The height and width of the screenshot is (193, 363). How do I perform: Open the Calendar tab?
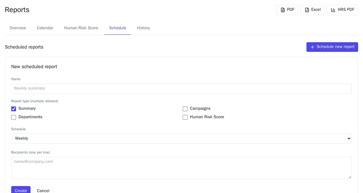(x=45, y=28)
